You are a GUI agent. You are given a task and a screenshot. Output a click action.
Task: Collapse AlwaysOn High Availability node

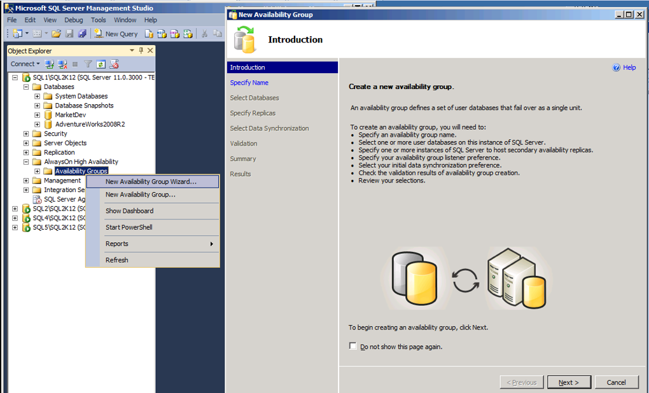pyautogui.click(x=26, y=162)
